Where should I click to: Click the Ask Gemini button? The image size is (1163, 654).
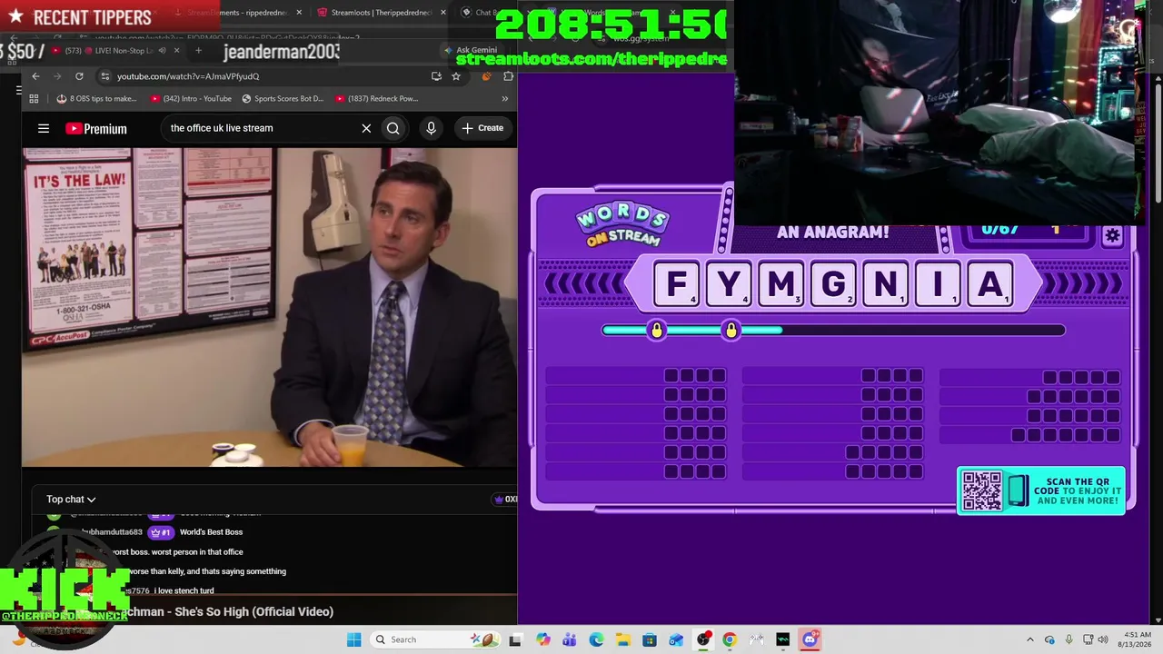tap(470, 51)
